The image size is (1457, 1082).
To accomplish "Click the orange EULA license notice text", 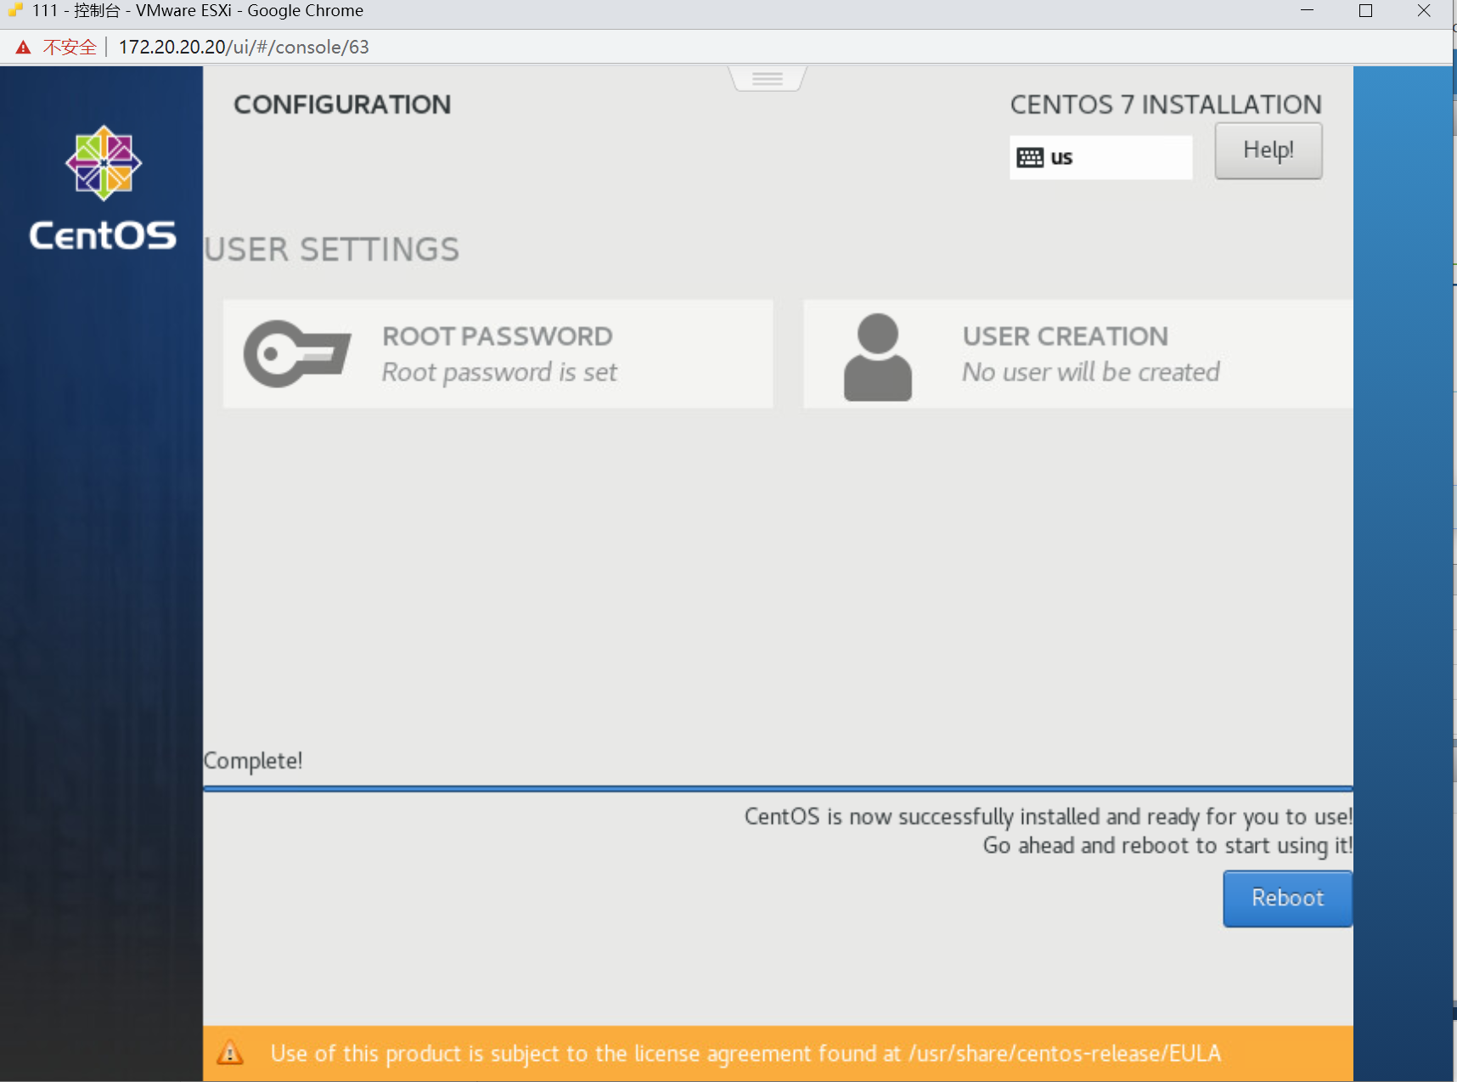I will tap(745, 1053).
